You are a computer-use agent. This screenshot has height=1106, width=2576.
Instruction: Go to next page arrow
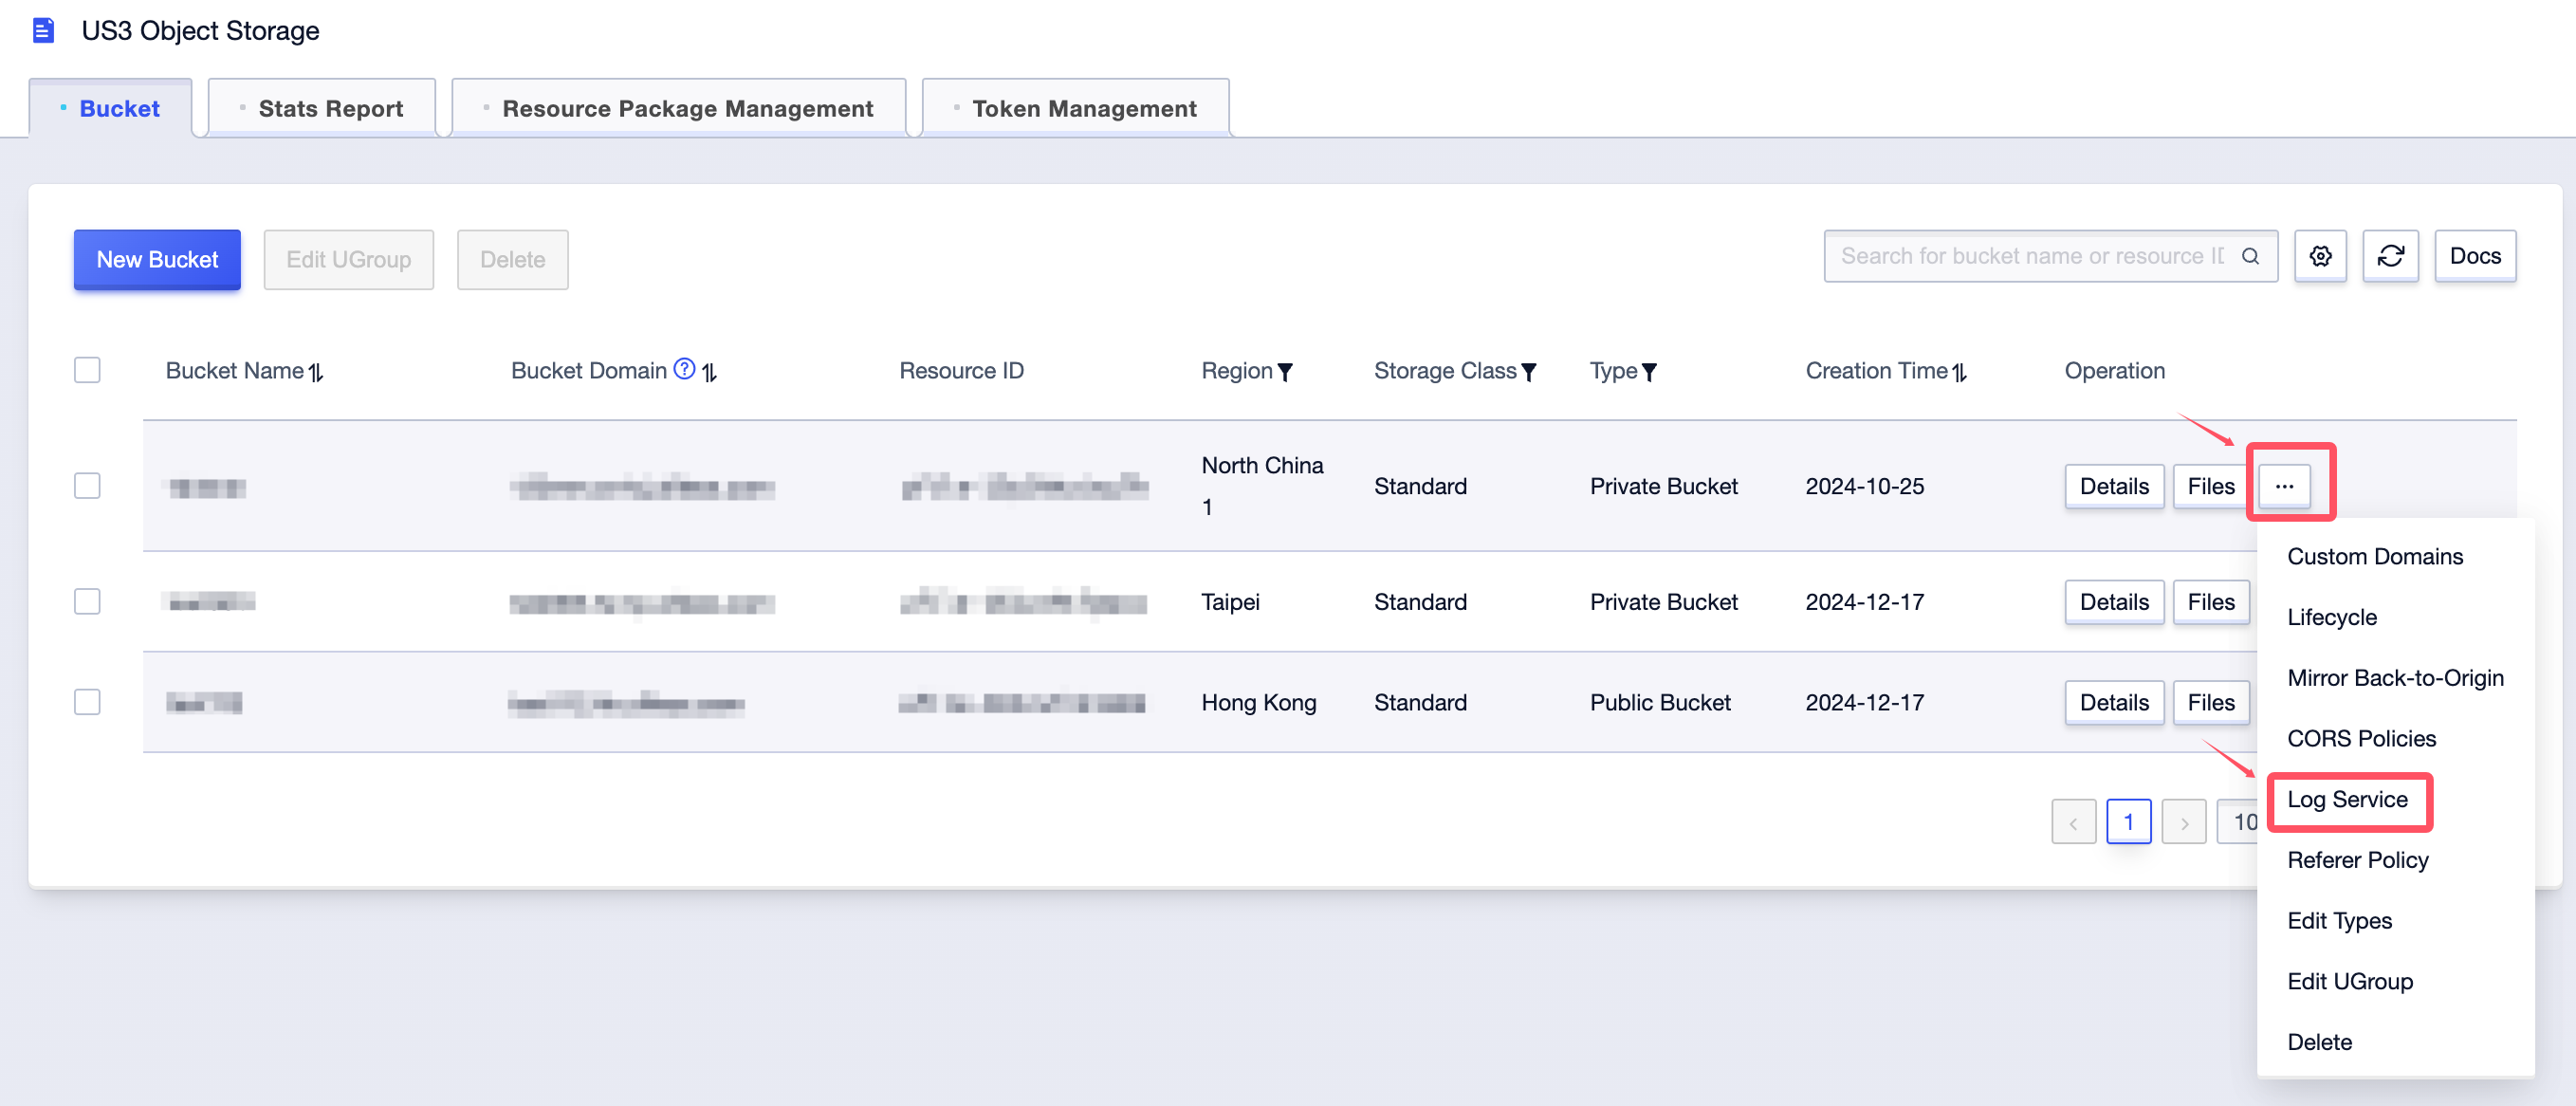click(x=2183, y=822)
